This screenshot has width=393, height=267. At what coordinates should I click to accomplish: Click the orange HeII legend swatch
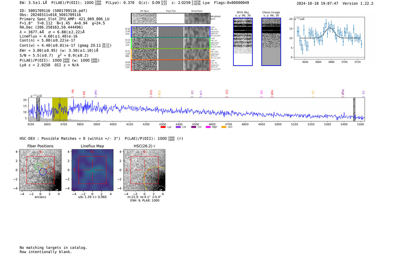[x=224, y=127]
